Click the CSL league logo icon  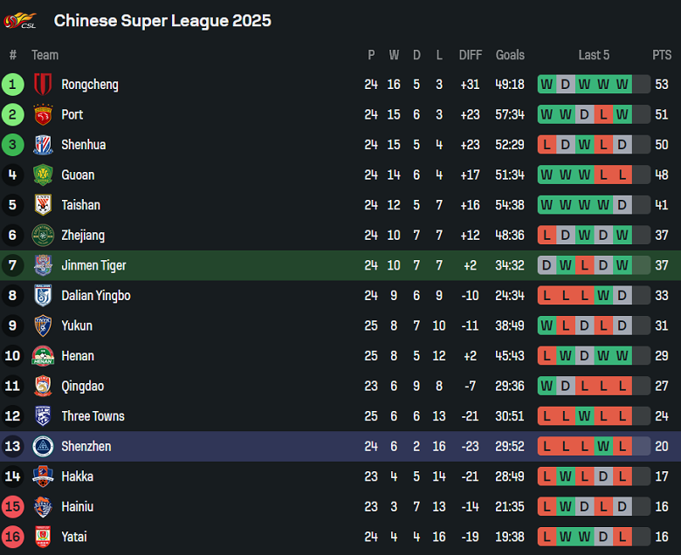[x=20, y=20]
